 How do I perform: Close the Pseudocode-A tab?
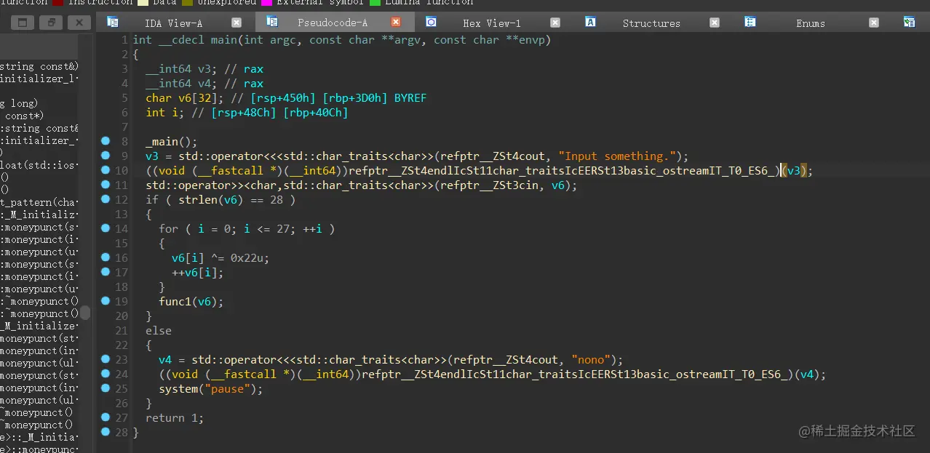click(x=396, y=23)
